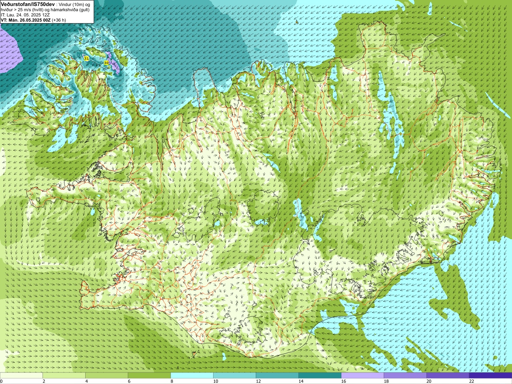Screen dimensions: 512x384
Task: Click the legend scale label '18'
Action: pos(386,381)
